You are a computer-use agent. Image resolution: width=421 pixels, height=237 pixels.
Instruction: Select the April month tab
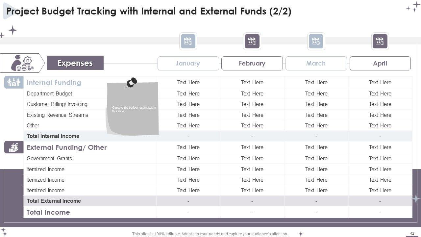380,63
